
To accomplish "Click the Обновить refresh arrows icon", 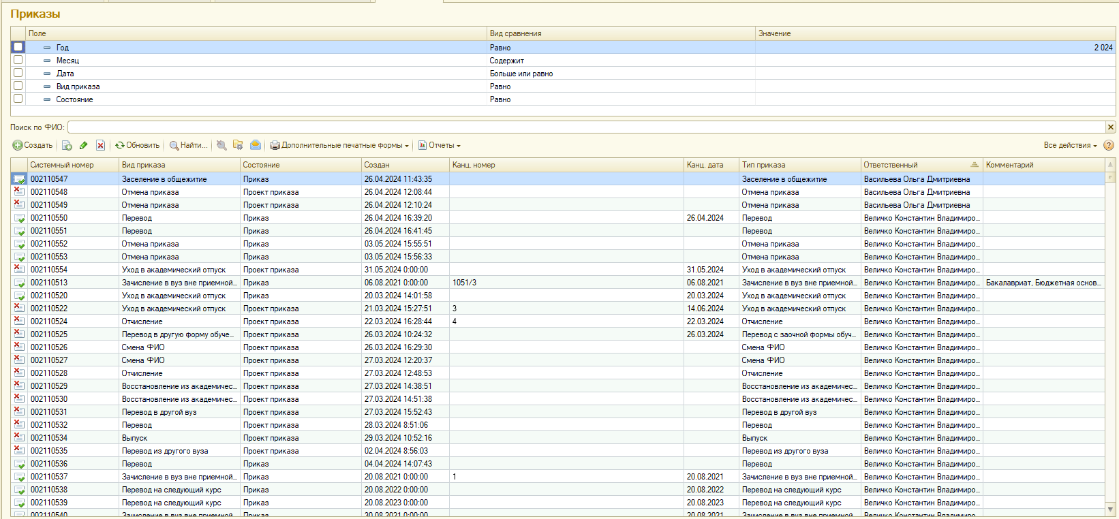I will [x=120, y=145].
